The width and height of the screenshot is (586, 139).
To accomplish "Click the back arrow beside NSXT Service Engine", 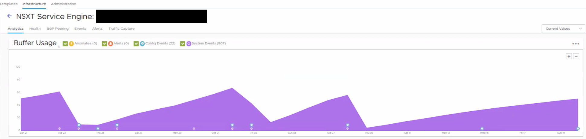I will [10, 16].
